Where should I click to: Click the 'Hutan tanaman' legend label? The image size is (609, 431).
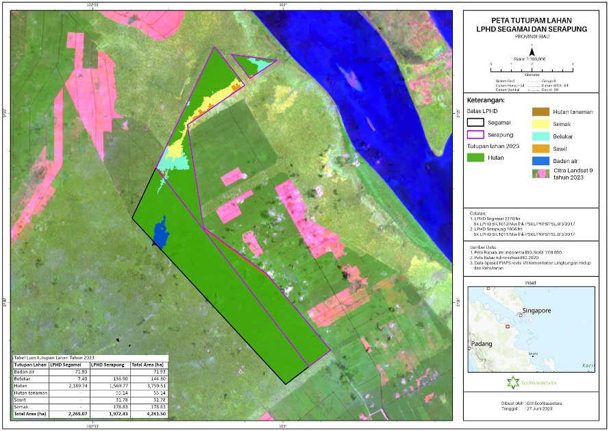573,112
